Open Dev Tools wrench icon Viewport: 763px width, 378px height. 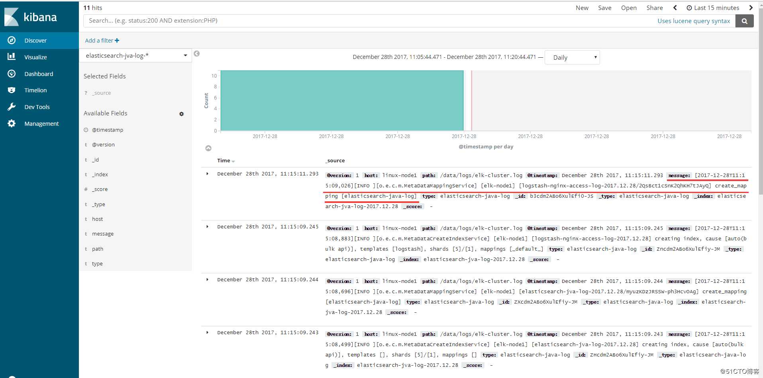(12, 107)
